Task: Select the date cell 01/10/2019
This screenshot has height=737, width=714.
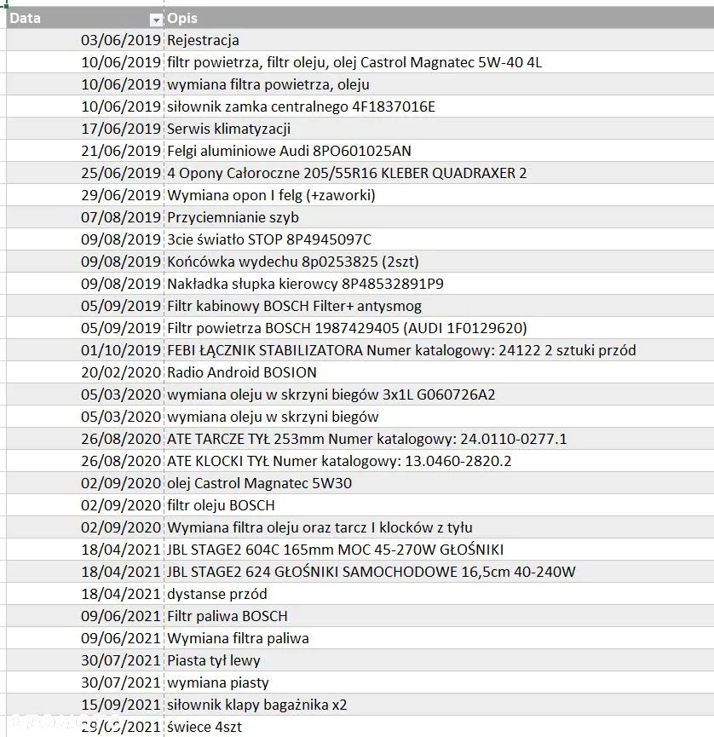Action: pyautogui.click(x=121, y=350)
